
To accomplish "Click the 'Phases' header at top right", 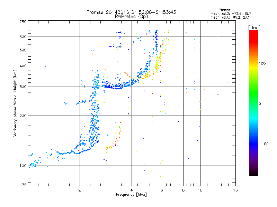I will pyautogui.click(x=224, y=10).
